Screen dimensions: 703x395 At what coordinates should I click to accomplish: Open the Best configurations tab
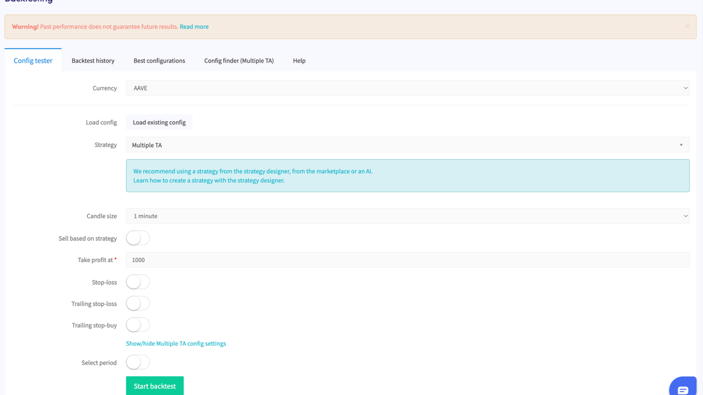click(159, 61)
